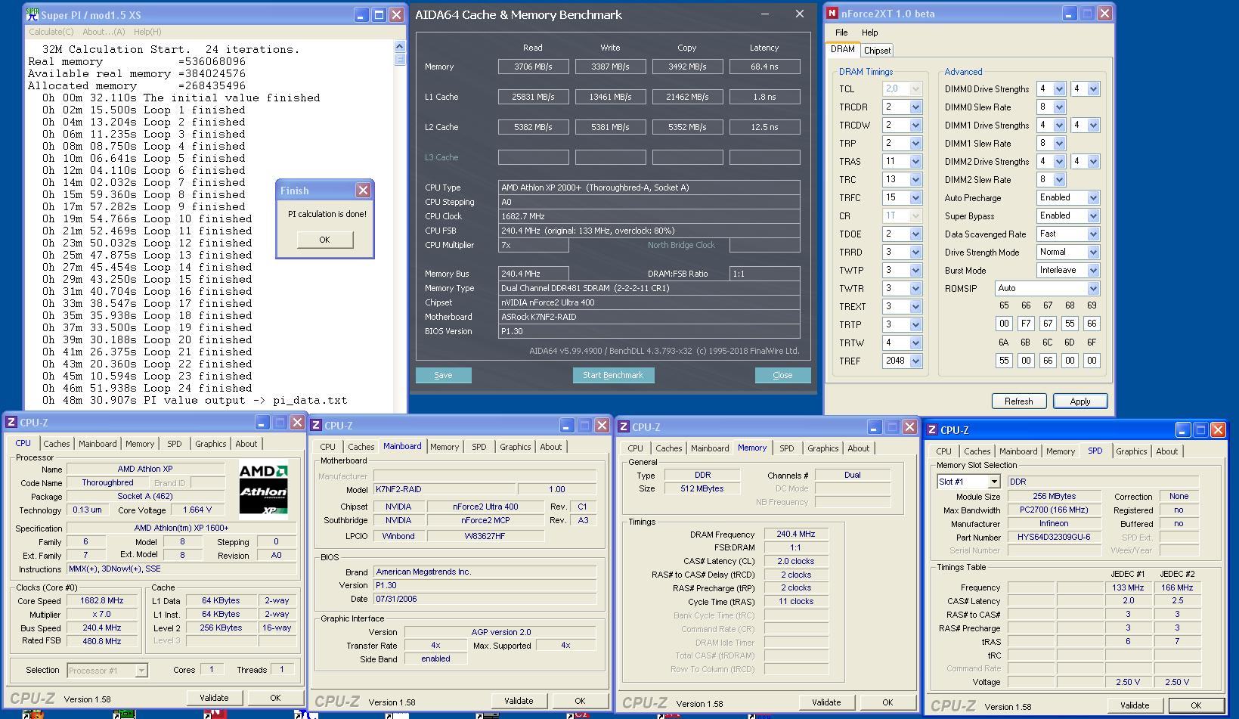The height and width of the screenshot is (719, 1239).
Task: Click the Super PI title bar icon
Action: (x=33, y=14)
